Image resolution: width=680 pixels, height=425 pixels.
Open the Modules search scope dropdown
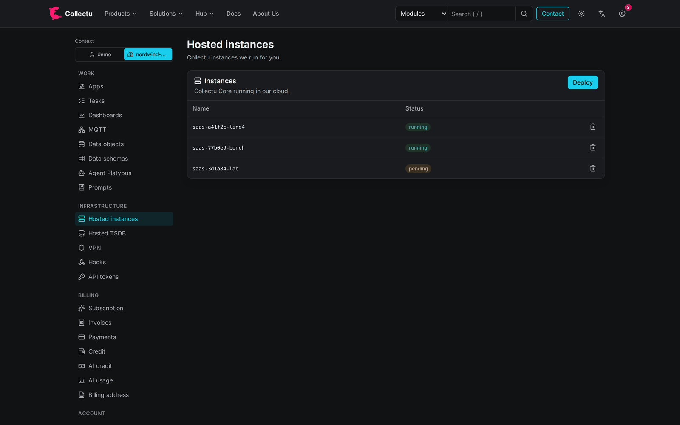pyautogui.click(x=422, y=14)
